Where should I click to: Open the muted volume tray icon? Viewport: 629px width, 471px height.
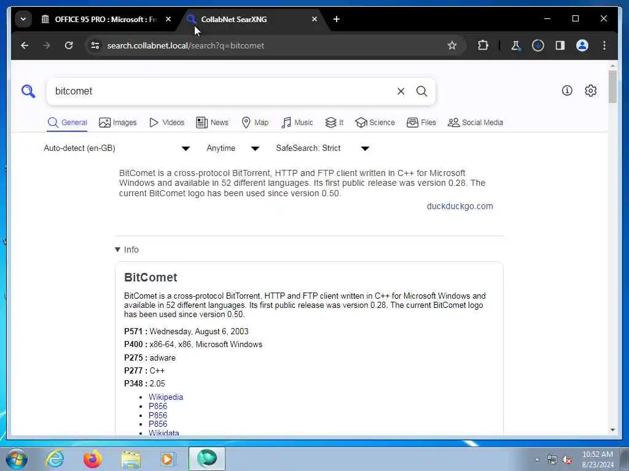[x=567, y=460]
